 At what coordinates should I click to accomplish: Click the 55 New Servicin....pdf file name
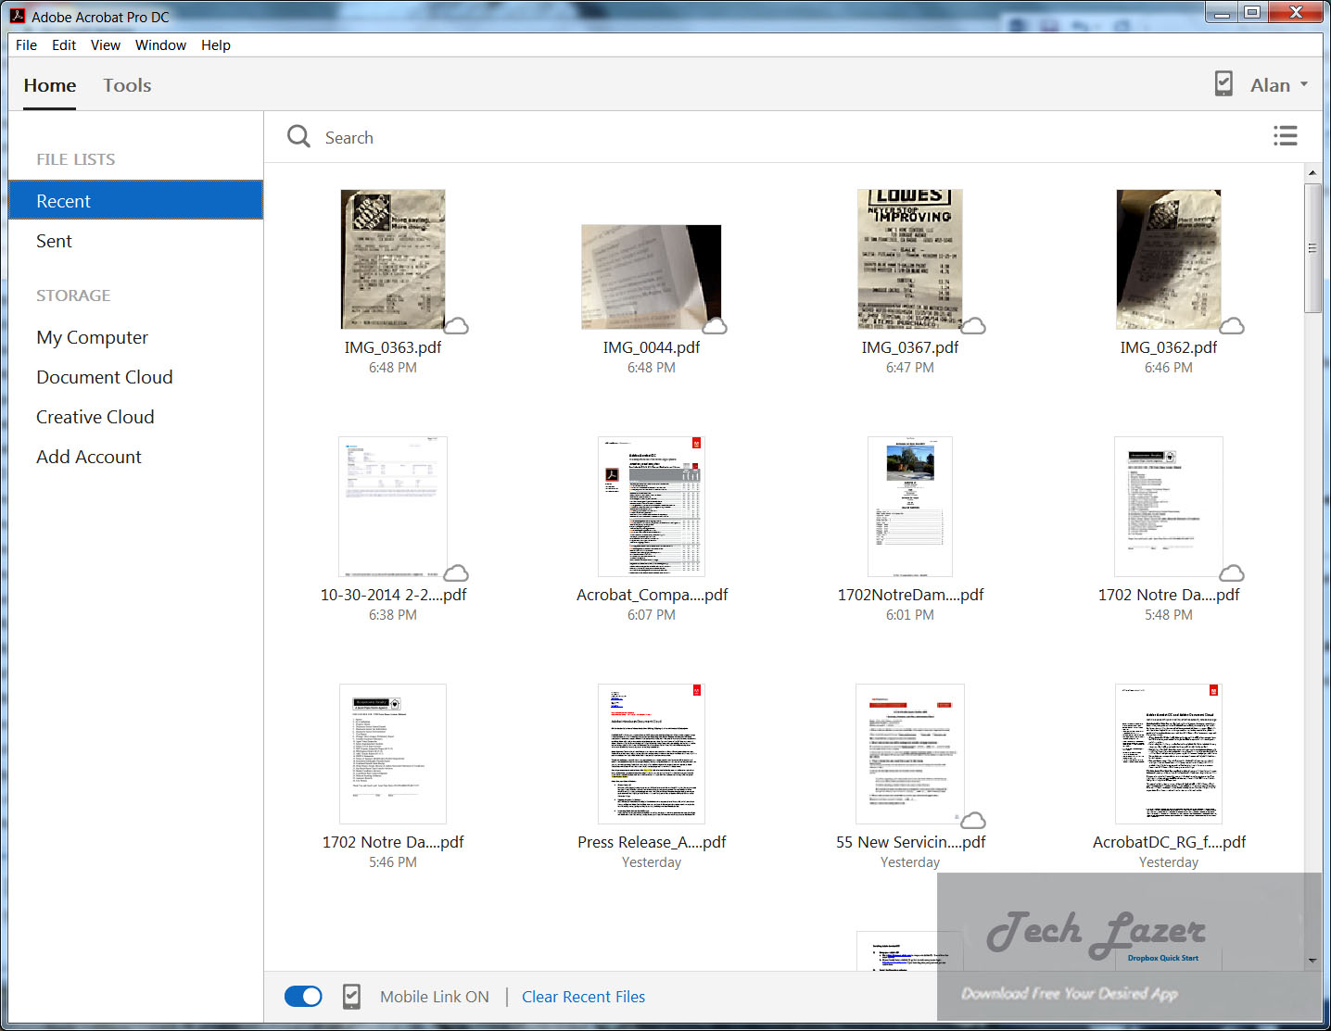(910, 842)
